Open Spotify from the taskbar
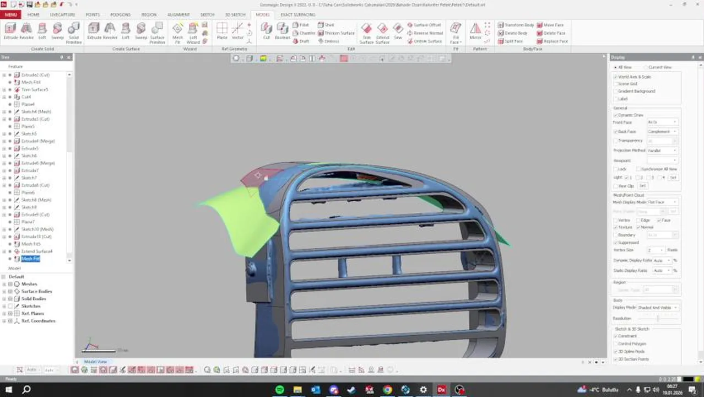This screenshot has height=397, width=704. pyautogui.click(x=280, y=389)
